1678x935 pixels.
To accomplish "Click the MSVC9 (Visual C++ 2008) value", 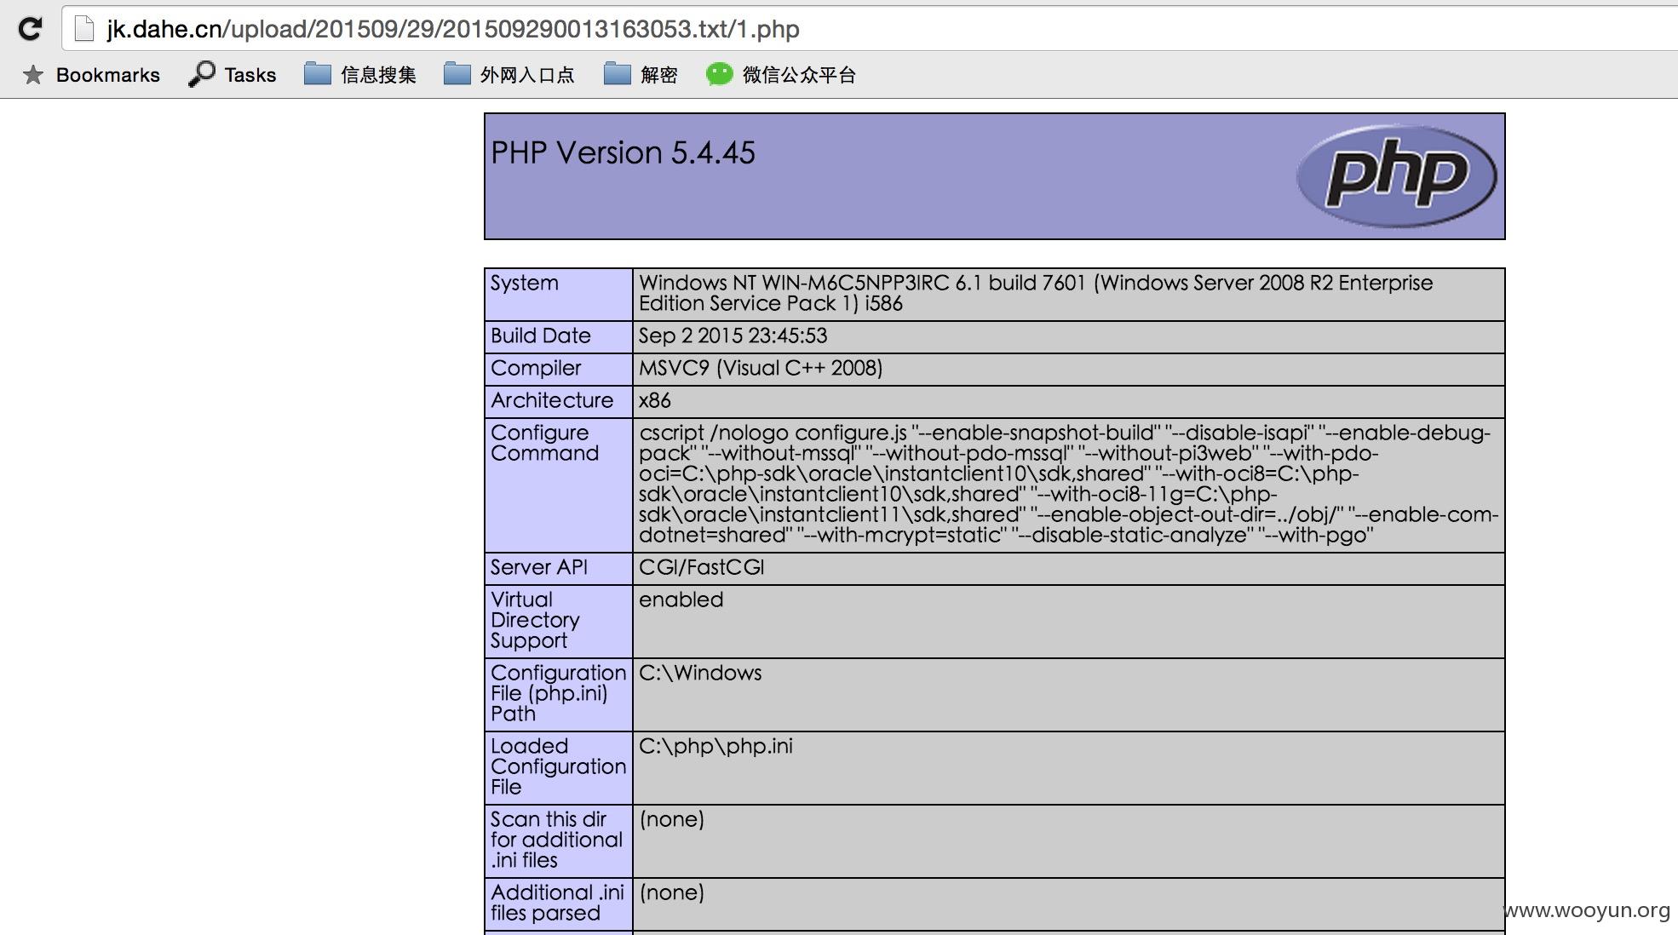I will tap(761, 369).
